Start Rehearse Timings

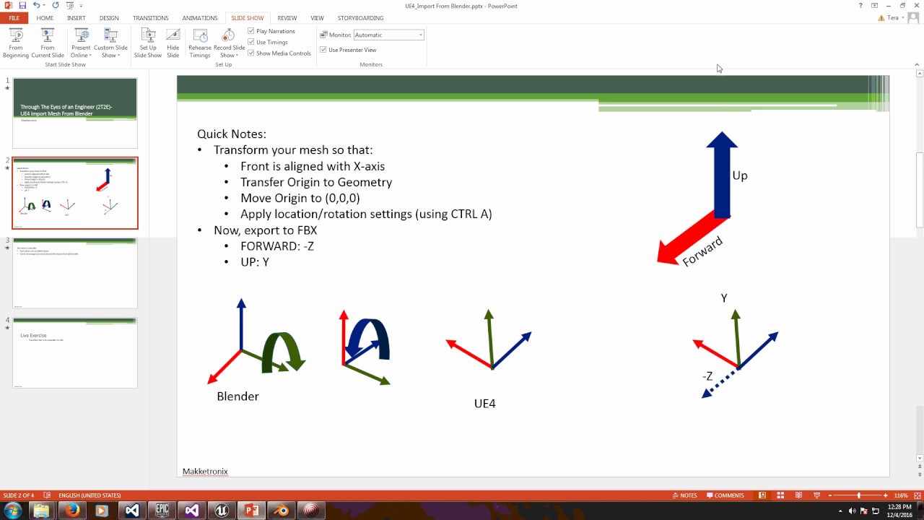[200, 43]
